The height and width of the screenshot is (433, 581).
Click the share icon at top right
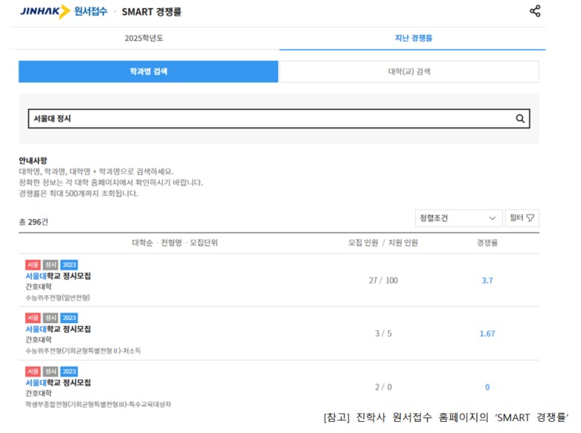click(x=535, y=11)
